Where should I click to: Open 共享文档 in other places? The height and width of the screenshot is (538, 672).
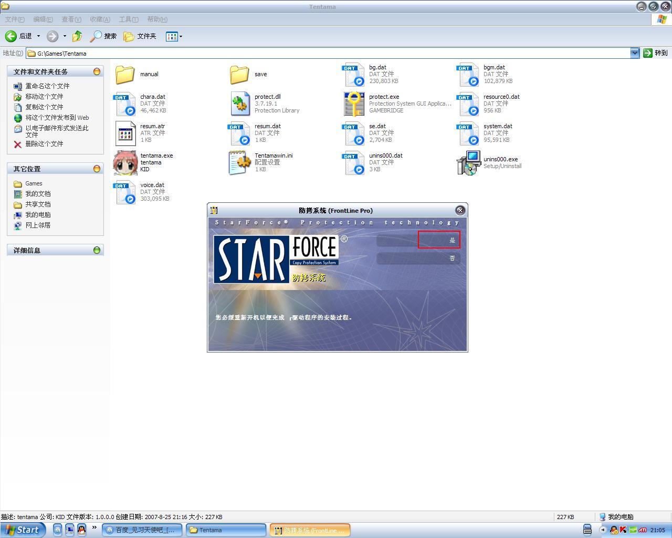pyautogui.click(x=38, y=204)
